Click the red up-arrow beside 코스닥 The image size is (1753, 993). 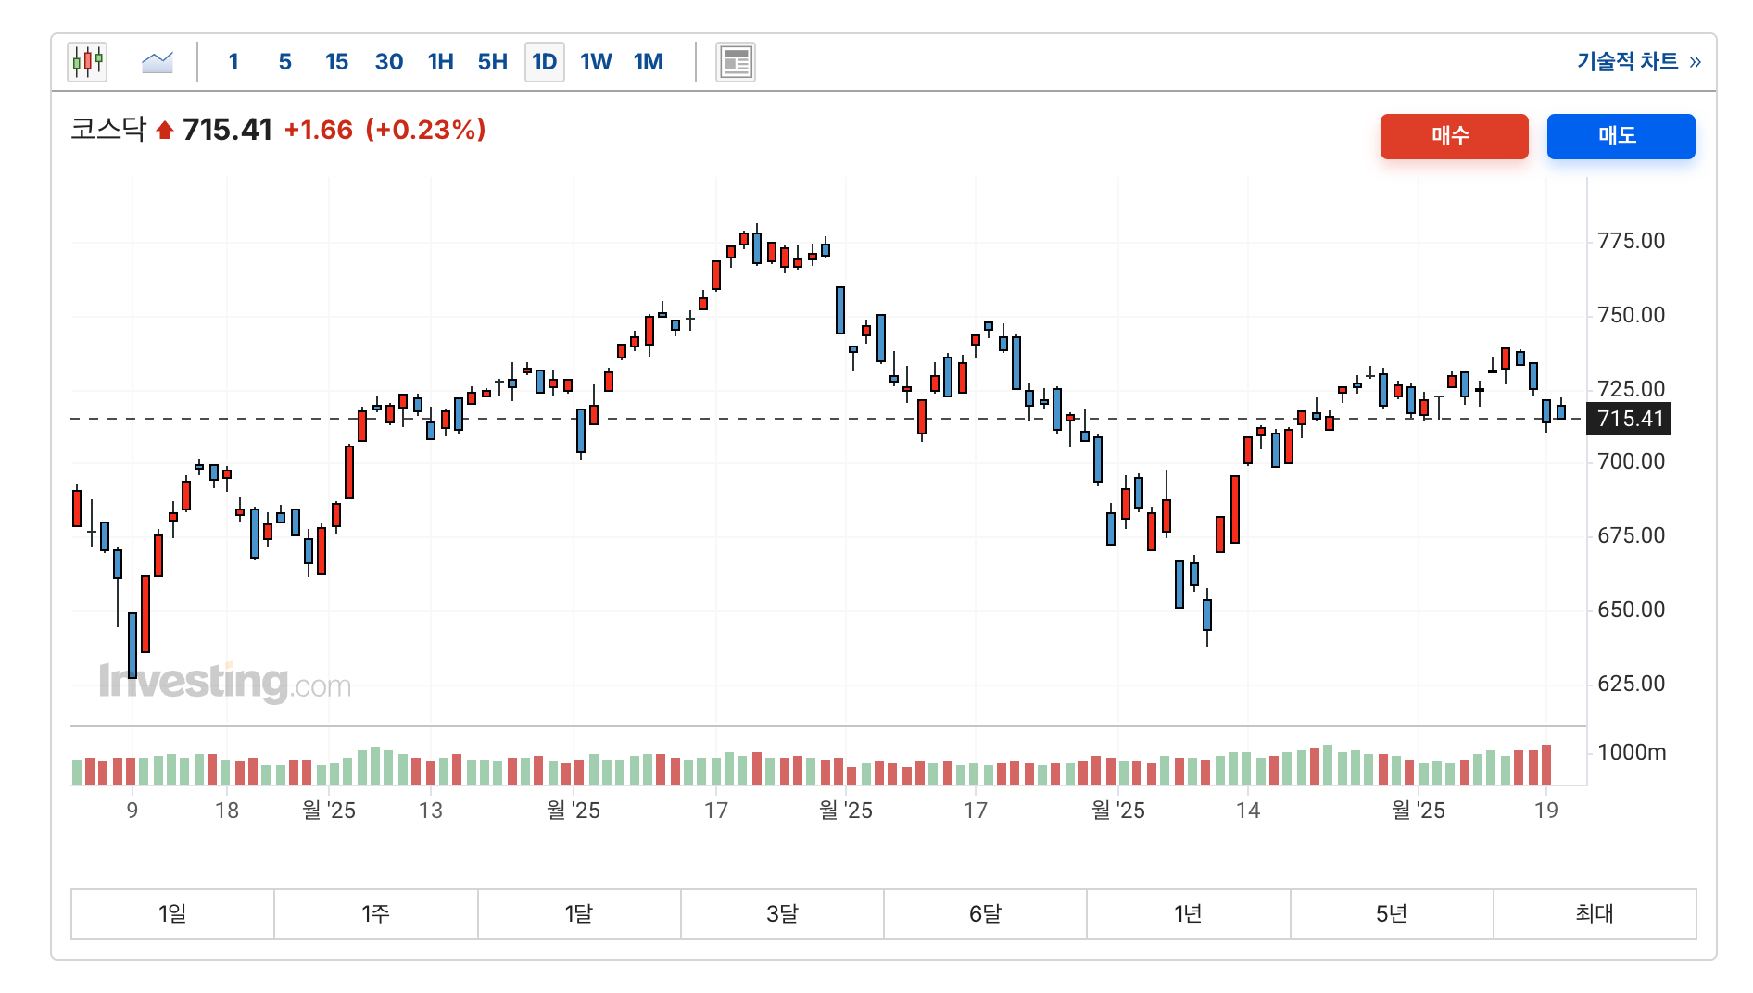pos(165,131)
